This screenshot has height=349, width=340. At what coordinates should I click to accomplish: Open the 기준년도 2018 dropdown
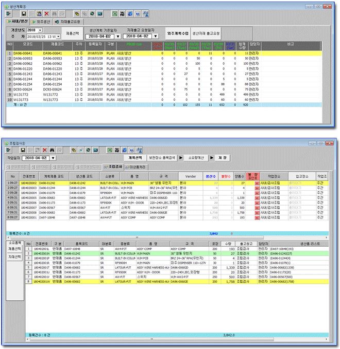click(x=39, y=30)
